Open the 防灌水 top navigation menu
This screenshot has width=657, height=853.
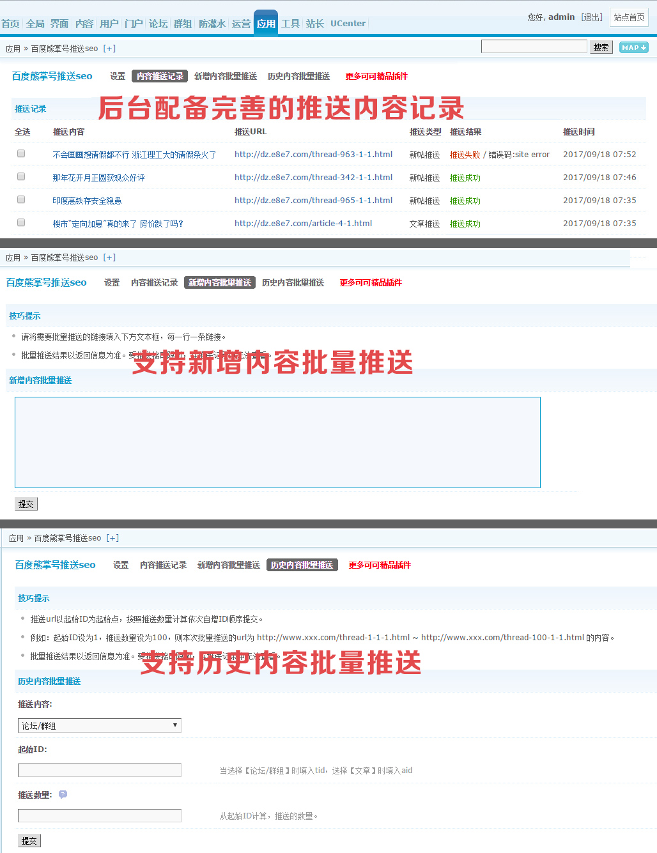(212, 24)
